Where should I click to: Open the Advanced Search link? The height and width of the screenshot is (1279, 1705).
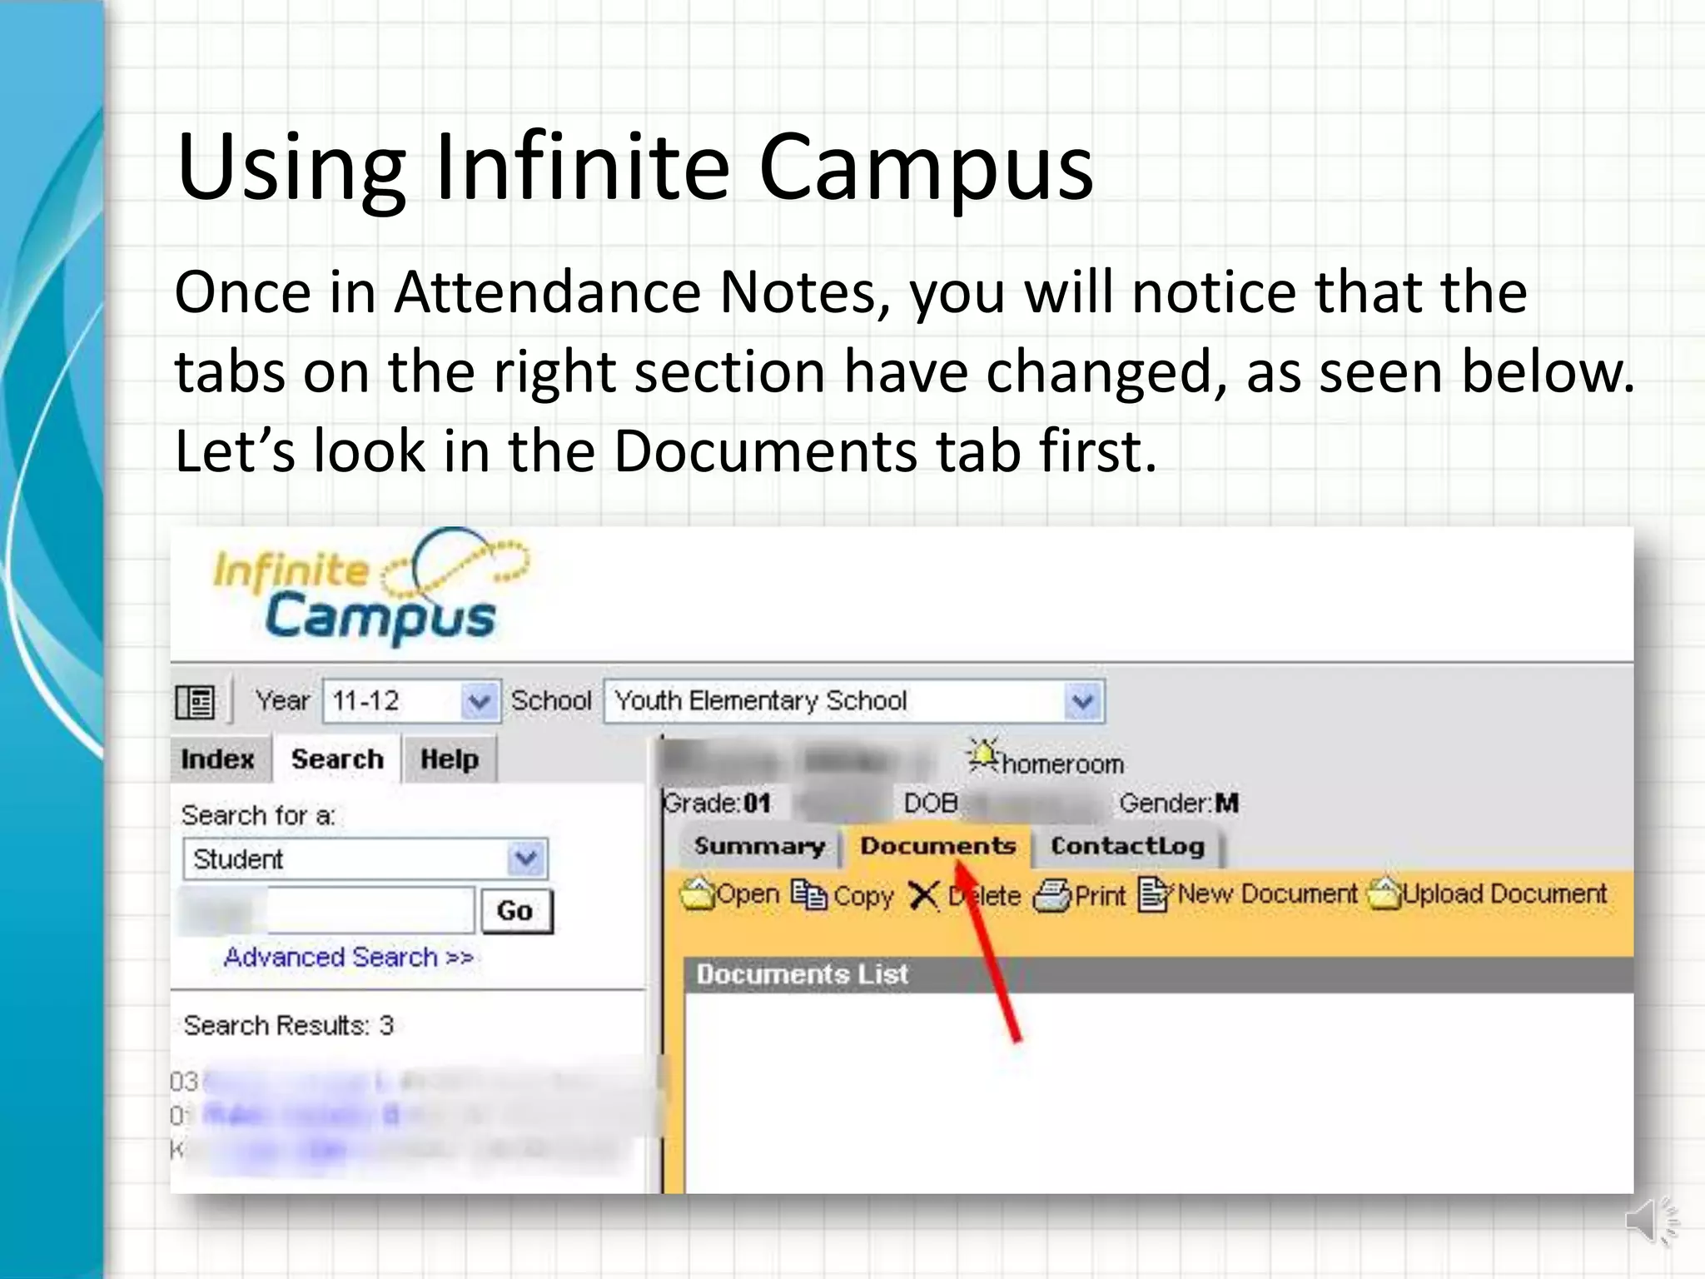coord(348,958)
